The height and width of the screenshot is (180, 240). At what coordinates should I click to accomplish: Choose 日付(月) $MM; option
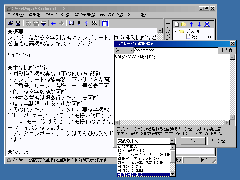point(144,171)
